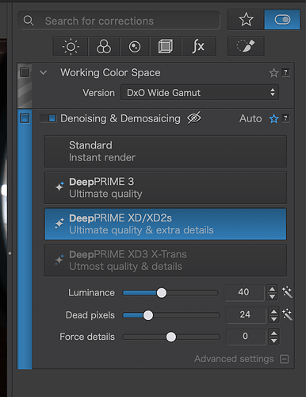Tick the Denoising & Demosaicing palette checkbox

coord(25,118)
